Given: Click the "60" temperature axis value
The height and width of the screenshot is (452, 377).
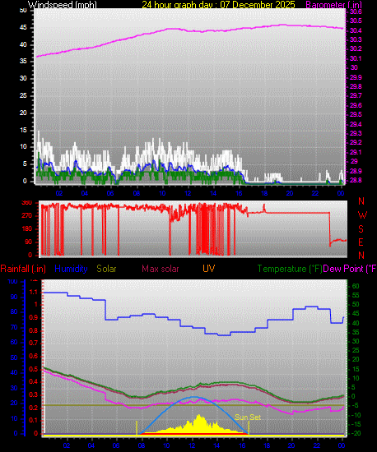Looking at the screenshot, I should click(x=356, y=286).
